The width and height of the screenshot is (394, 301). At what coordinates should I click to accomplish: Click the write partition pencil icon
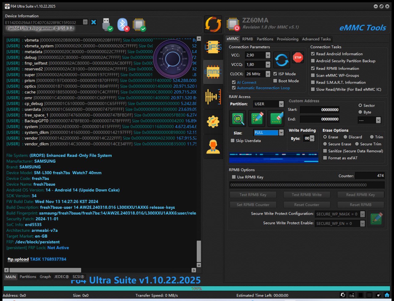(x=257, y=118)
